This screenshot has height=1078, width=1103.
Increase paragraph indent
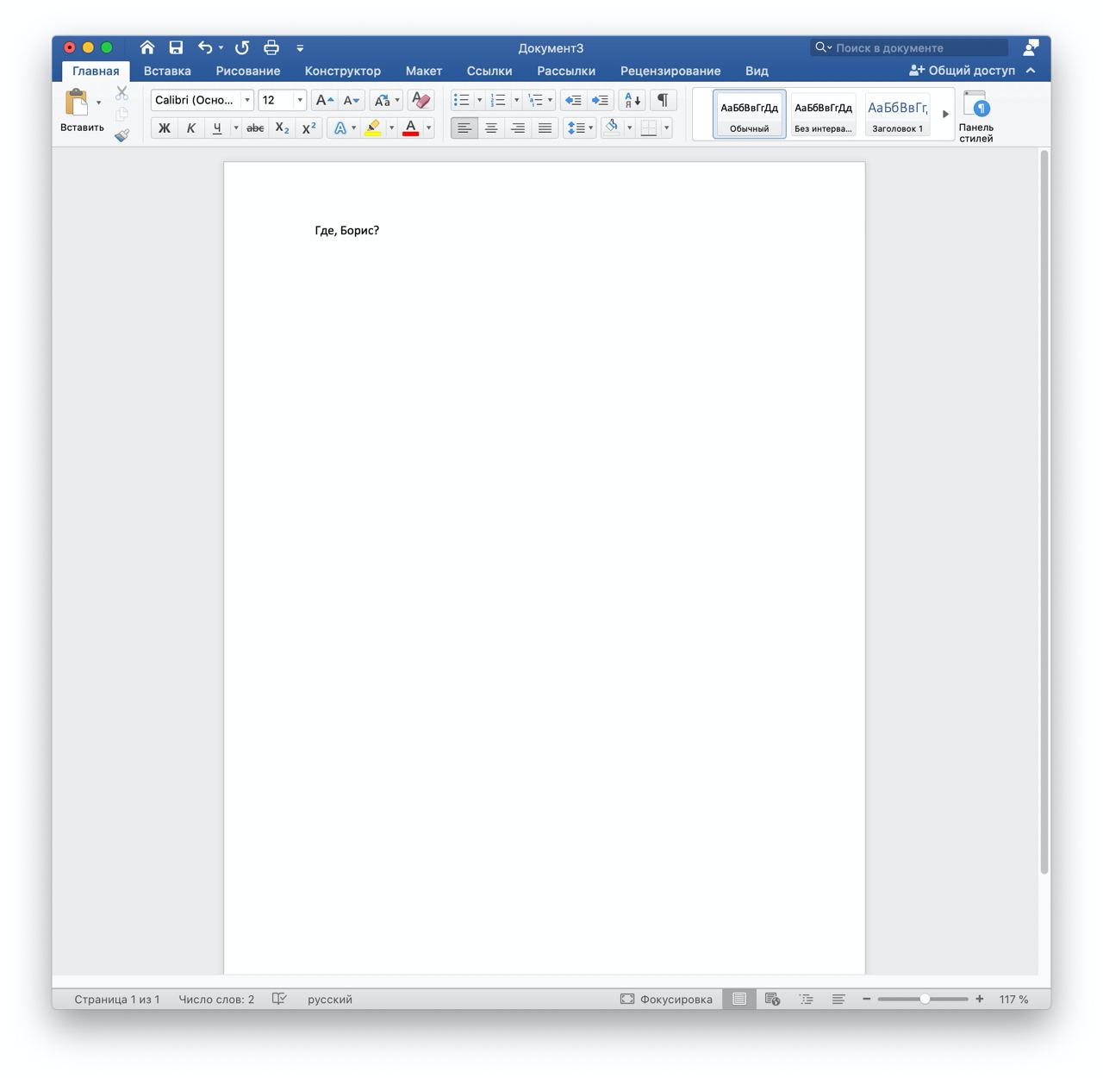click(600, 100)
